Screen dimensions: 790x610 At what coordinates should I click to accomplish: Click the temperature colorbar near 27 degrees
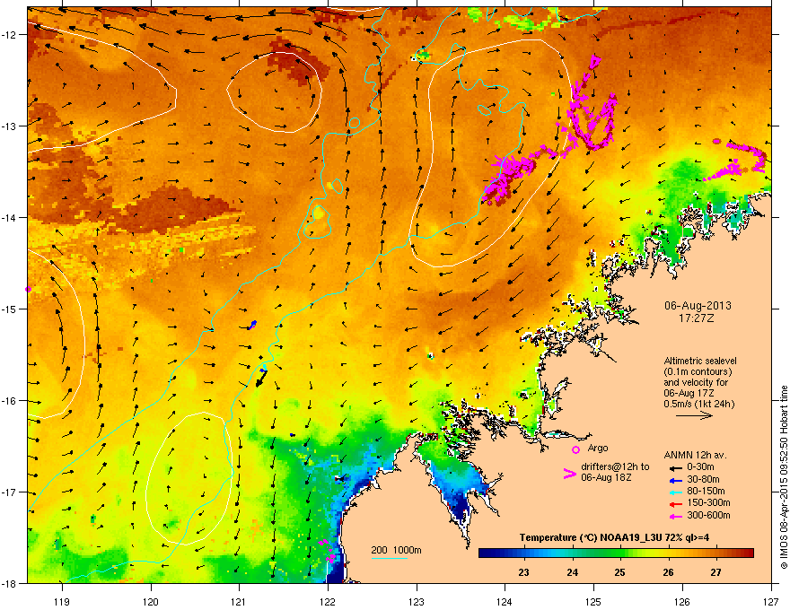pos(716,553)
